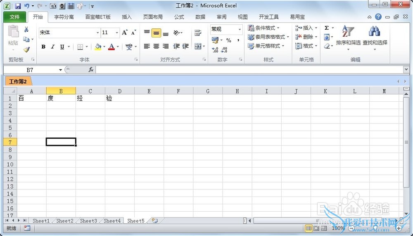413x236 pixels.
Task: Open the 文件 File tab
Action: point(15,17)
